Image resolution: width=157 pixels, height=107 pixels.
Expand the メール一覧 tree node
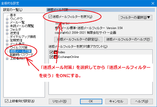(x=7, y=22)
